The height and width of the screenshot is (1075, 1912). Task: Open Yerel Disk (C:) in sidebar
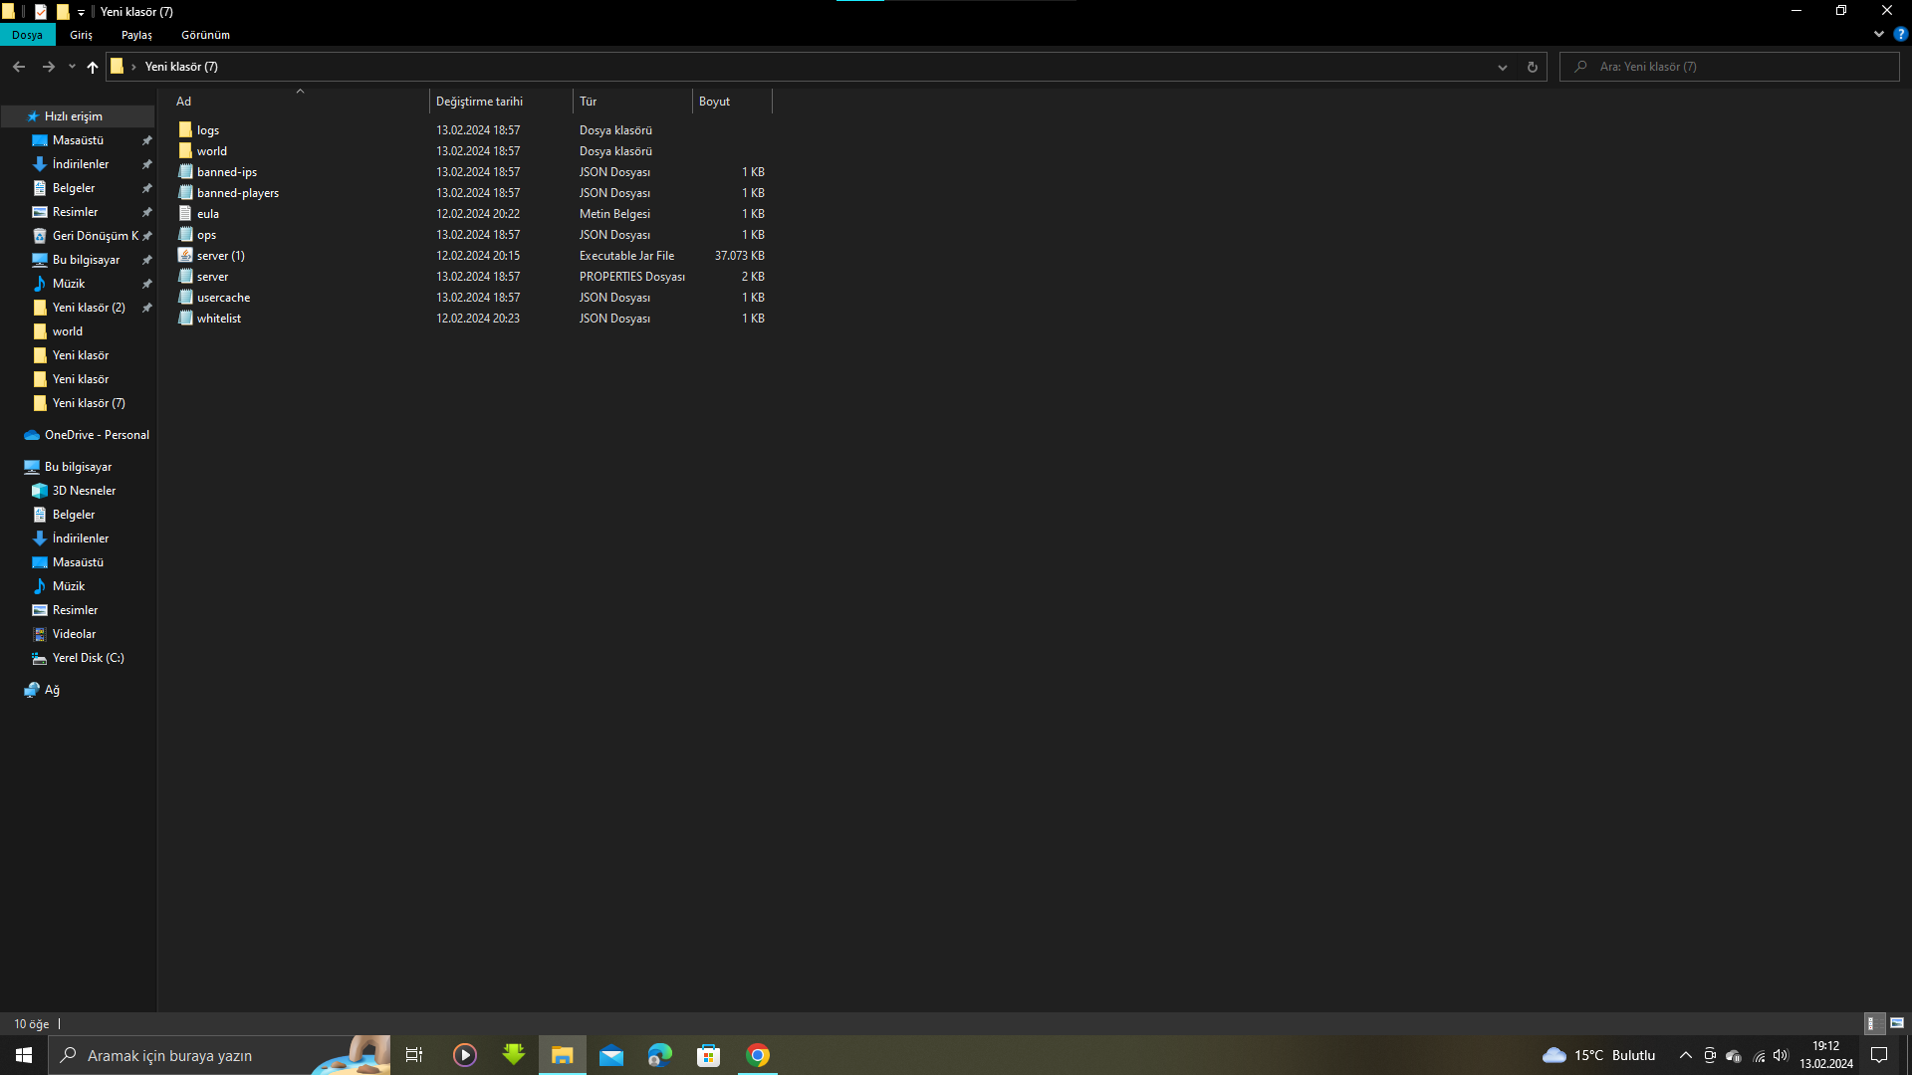[88, 658]
